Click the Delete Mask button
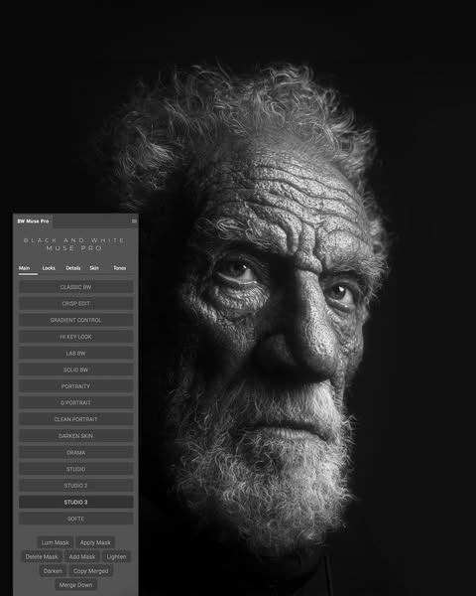The width and height of the screenshot is (476, 596). [x=42, y=556]
